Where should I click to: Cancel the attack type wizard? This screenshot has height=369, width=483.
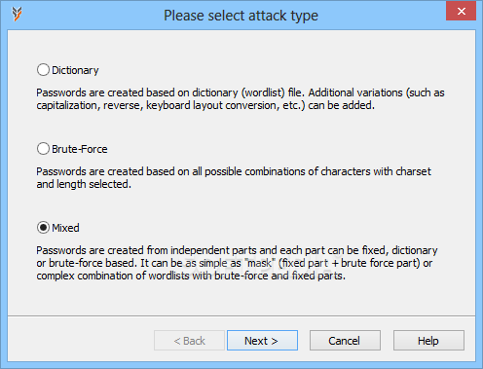(345, 341)
